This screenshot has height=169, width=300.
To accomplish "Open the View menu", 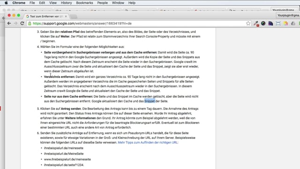I will 53,3.
